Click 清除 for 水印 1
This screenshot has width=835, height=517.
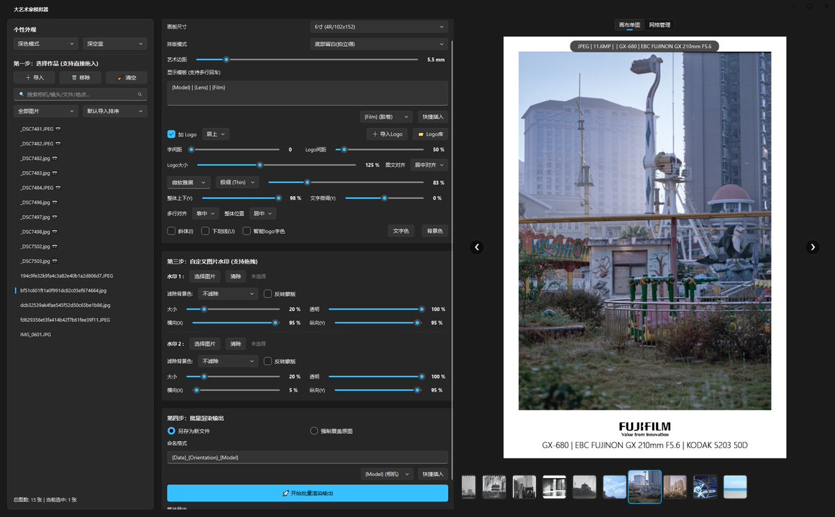tap(236, 276)
